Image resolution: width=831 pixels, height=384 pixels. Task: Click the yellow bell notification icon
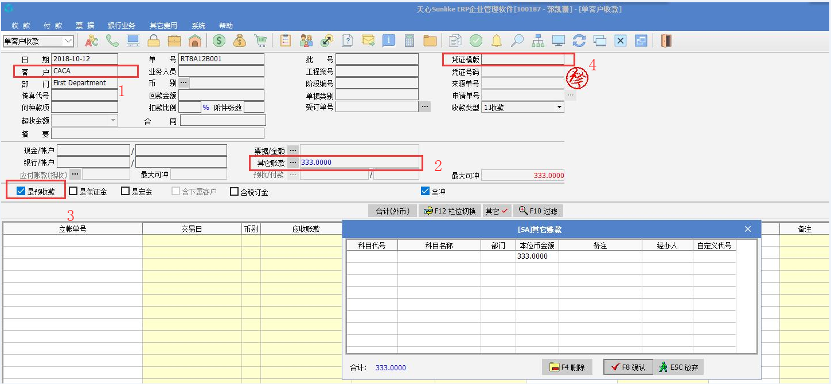pos(497,41)
